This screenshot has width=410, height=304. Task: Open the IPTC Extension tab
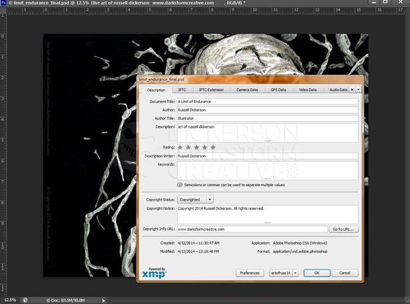pyautogui.click(x=211, y=90)
